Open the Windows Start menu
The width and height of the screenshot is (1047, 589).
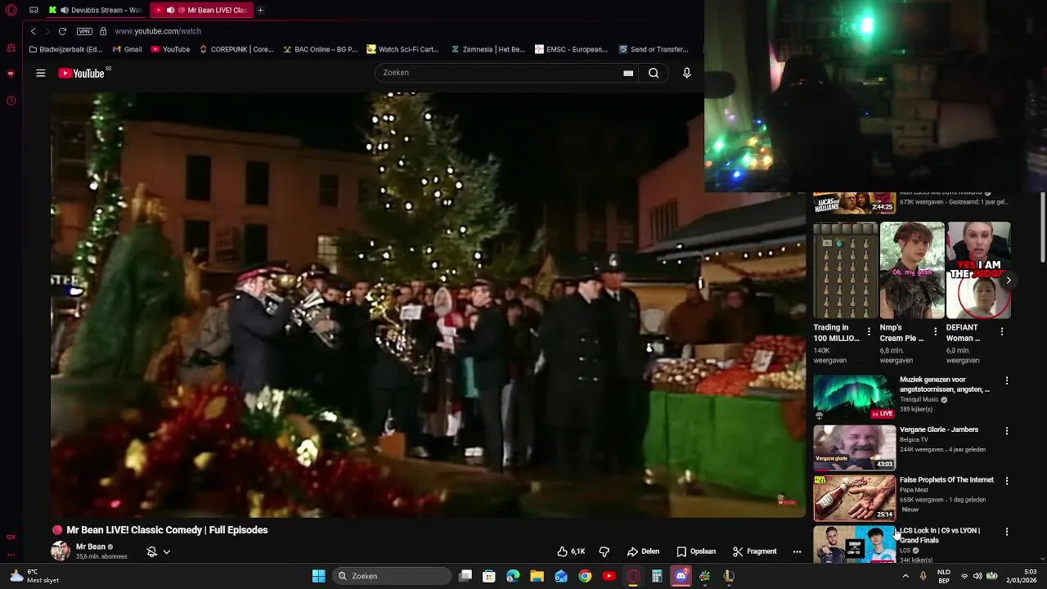pos(318,576)
